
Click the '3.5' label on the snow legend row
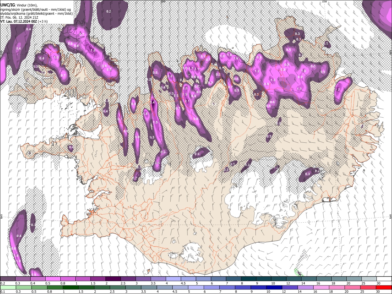click(x=153, y=283)
